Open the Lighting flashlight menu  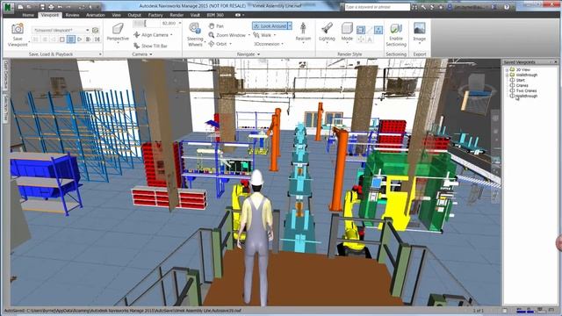point(327,32)
